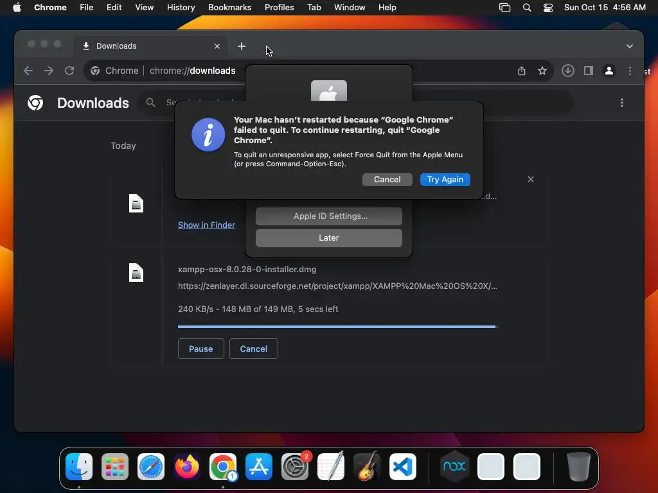Viewport: 658px width, 493px height.
Task: Expand the tab search chevron
Action: [x=630, y=46]
